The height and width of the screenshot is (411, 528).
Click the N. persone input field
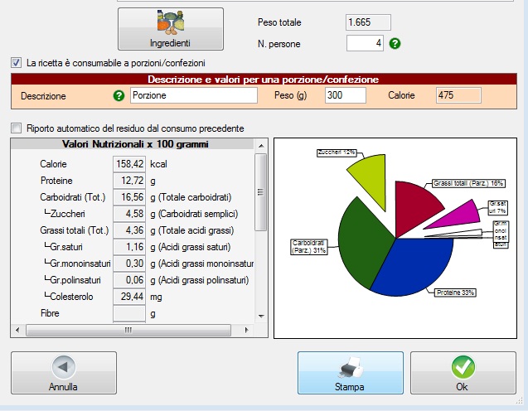[x=364, y=43]
